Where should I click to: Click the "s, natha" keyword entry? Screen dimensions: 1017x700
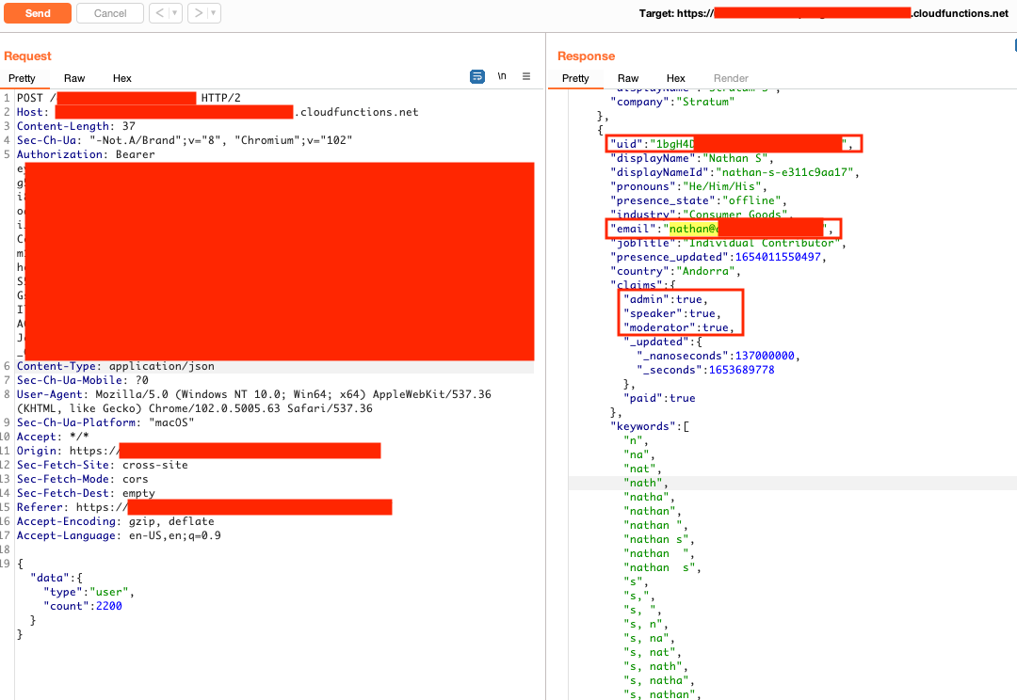click(658, 680)
